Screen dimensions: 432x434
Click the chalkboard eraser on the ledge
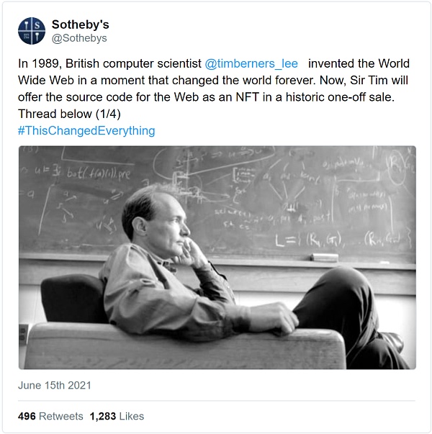pyautogui.click(x=324, y=257)
